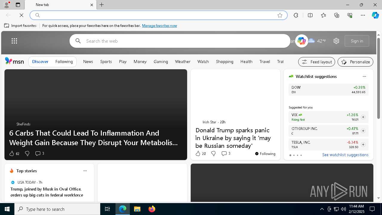Viewport: 382px width, 215px height.
Task: Show hidden system tray icons
Action: [x=322, y=209]
